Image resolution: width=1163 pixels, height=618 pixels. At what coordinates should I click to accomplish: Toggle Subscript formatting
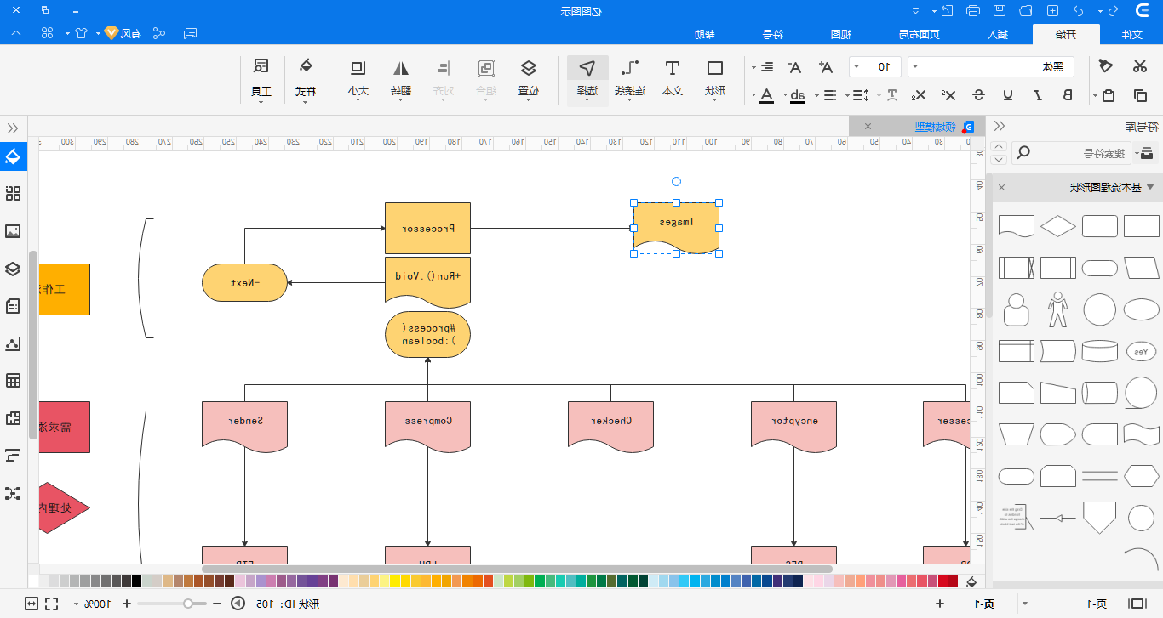pos(920,95)
